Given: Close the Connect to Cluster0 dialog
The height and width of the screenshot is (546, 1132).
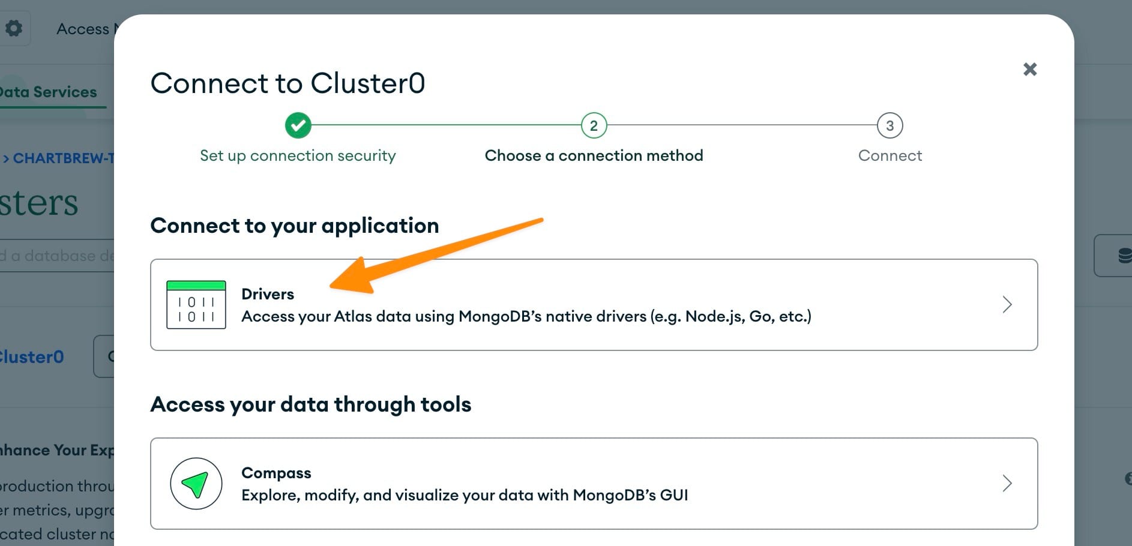Looking at the screenshot, I should 1029,69.
